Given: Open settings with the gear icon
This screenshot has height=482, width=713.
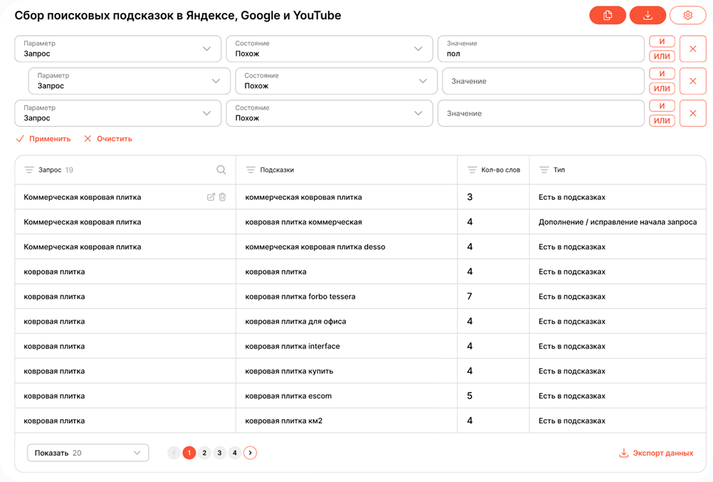Looking at the screenshot, I should (688, 16).
